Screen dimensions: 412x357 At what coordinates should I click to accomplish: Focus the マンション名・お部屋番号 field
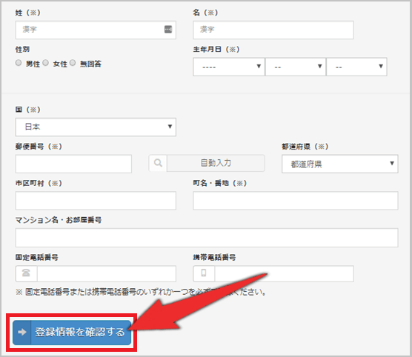coord(207,238)
